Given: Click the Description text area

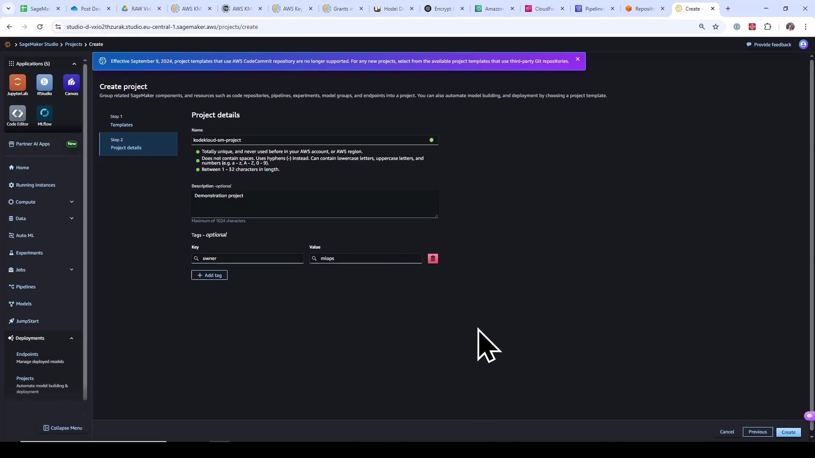Looking at the screenshot, I should [x=315, y=204].
